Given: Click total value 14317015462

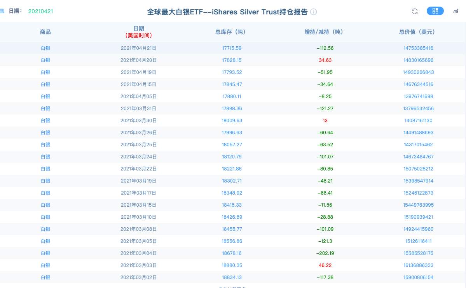Looking at the screenshot, I should (x=418, y=145).
